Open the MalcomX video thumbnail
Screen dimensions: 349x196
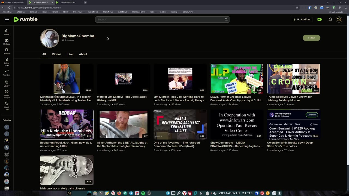pyautogui.click(x=67, y=170)
